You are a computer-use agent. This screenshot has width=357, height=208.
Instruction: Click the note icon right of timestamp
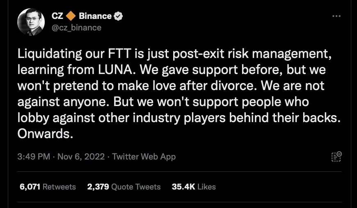[x=336, y=157]
